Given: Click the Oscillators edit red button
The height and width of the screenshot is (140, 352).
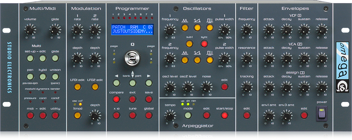Looking at the screenshot, I should pyautogui.click(x=224, y=87).
